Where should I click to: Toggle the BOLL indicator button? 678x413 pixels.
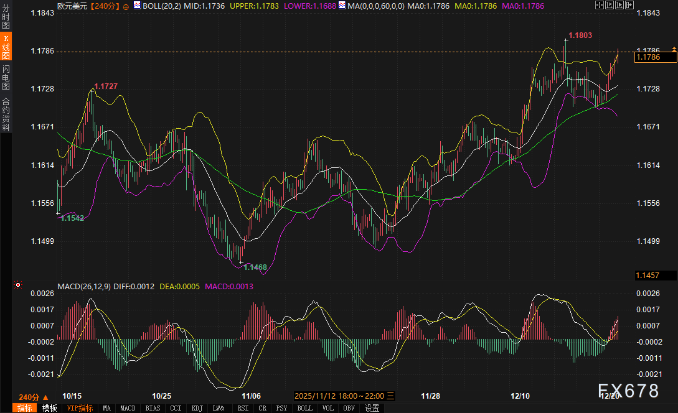tap(304, 408)
